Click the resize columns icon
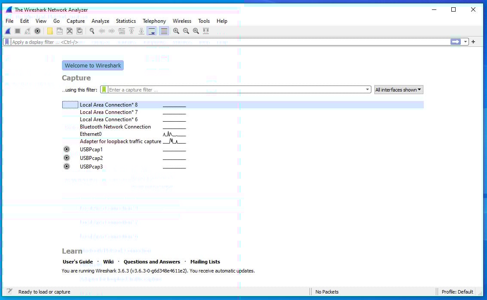The height and width of the screenshot is (300, 487). click(x=206, y=31)
